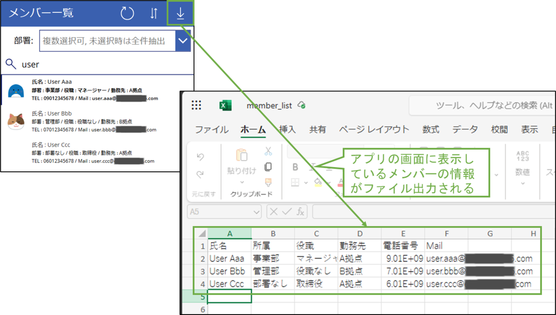Select column A header

tap(229, 233)
